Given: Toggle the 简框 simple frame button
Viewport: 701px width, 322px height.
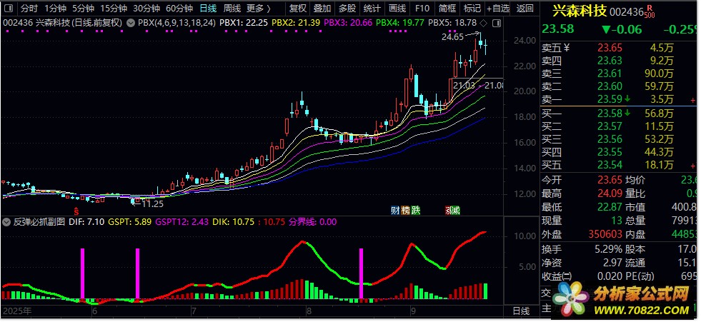Looking at the screenshot, I should (x=447, y=8).
